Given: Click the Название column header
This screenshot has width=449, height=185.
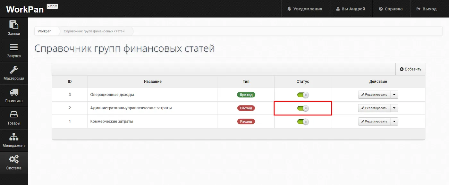Looking at the screenshot, I should point(153,82).
